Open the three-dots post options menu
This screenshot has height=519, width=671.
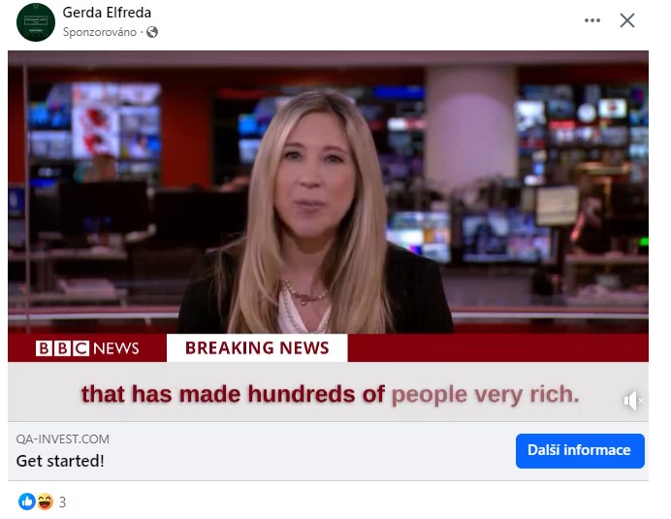591,20
